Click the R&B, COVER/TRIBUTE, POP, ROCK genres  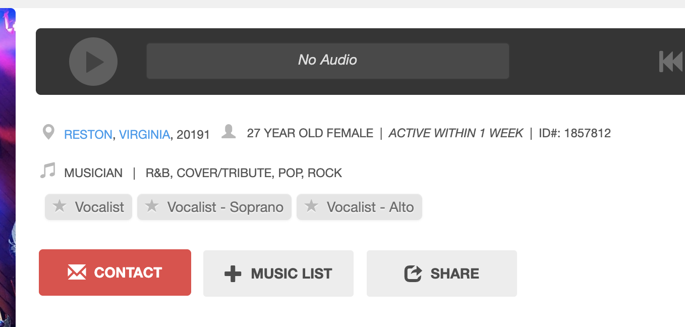coord(244,173)
